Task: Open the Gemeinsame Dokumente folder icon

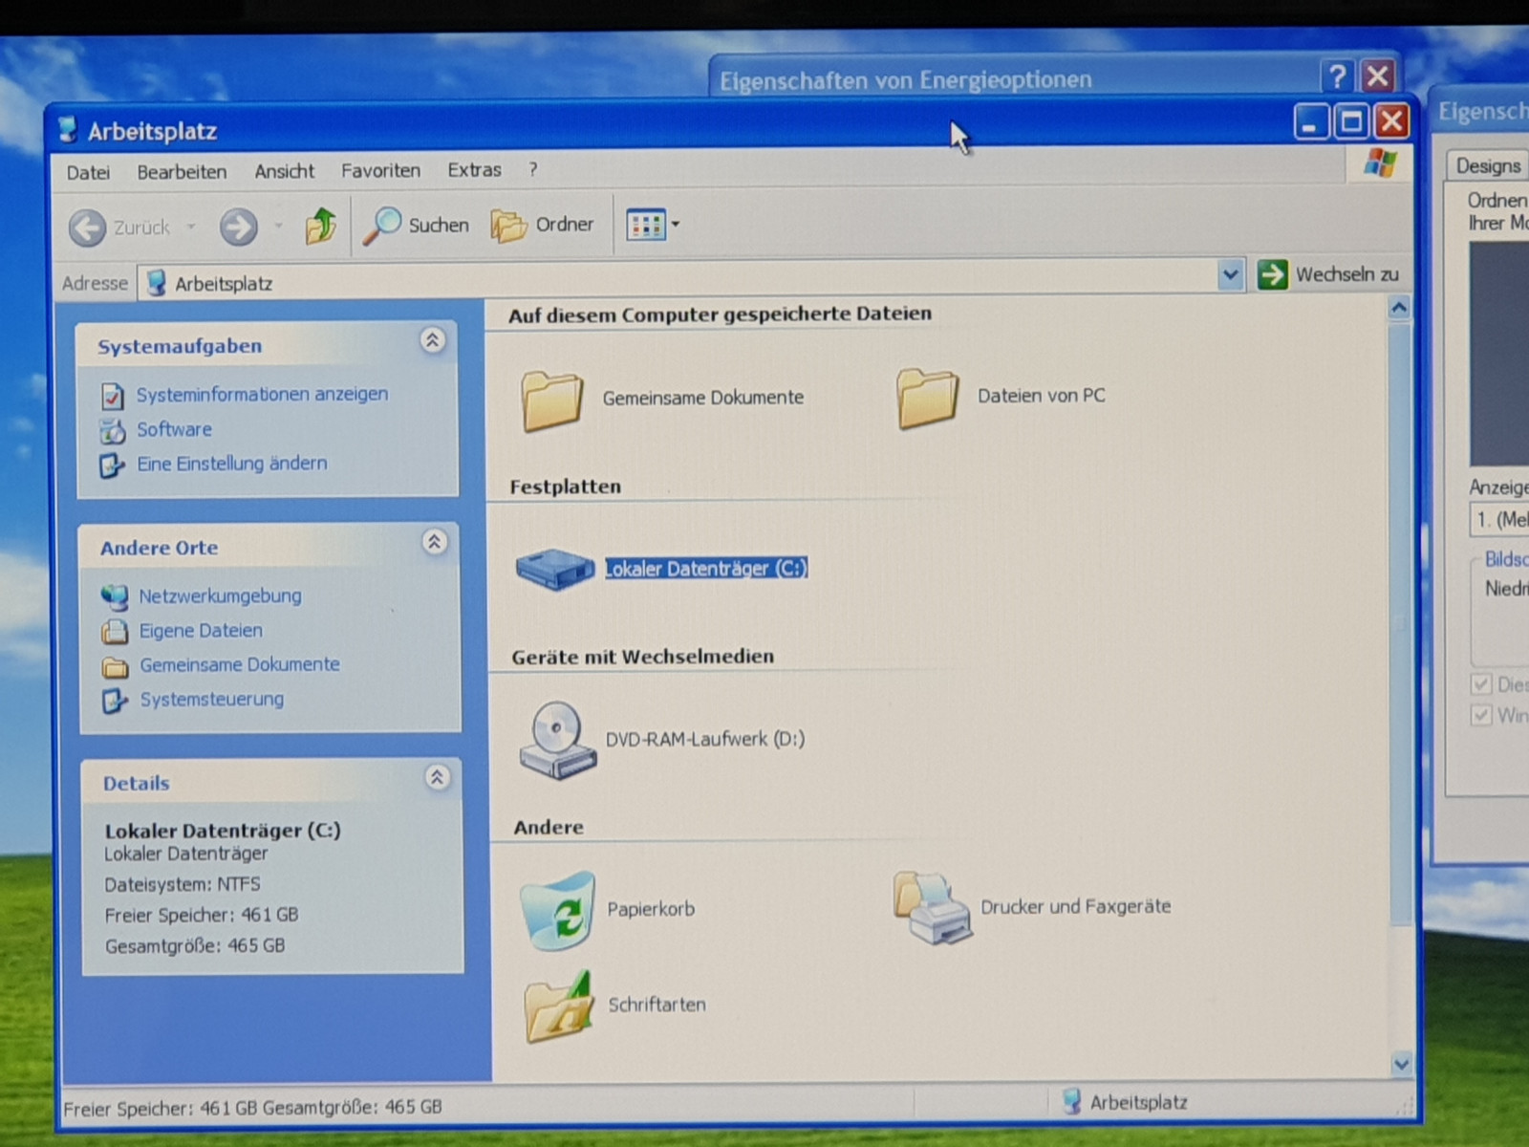Action: coord(552,399)
